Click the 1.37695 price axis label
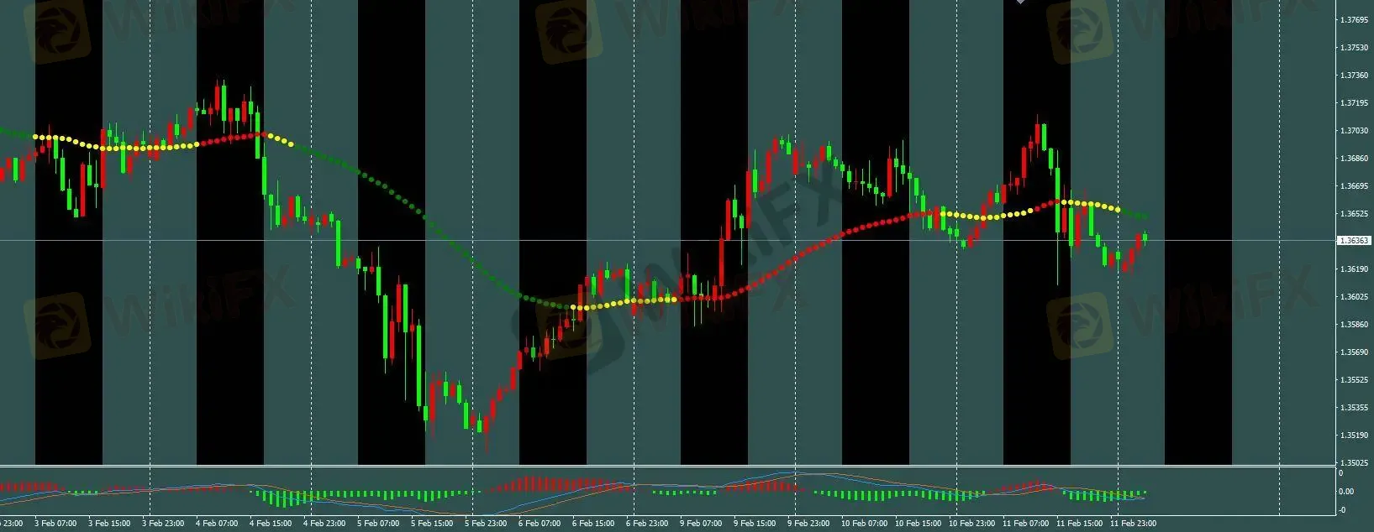This screenshot has width=1374, height=532. 1354,19
